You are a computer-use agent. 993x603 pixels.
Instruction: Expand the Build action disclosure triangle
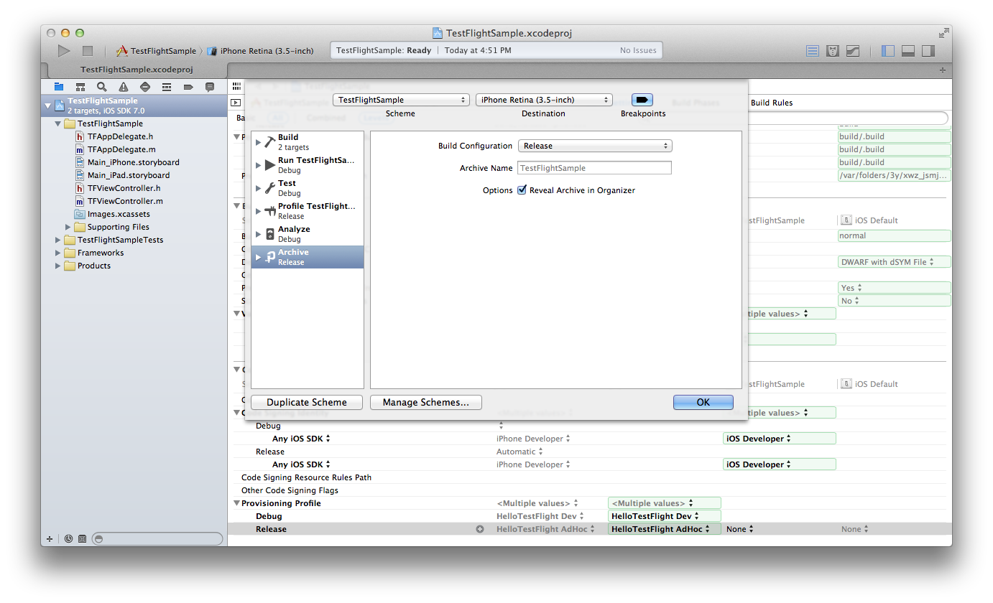click(x=259, y=141)
